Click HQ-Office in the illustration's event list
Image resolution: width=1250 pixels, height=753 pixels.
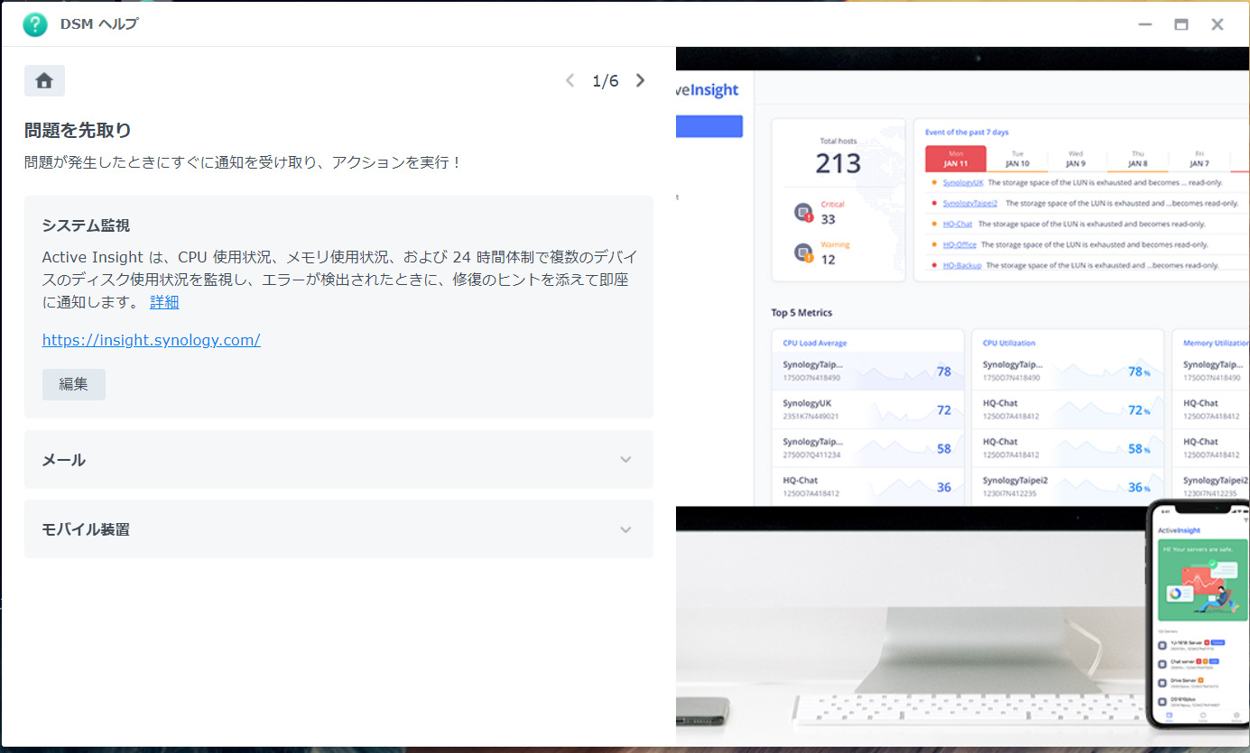click(x=959, y=244)
